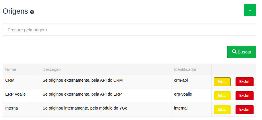Select the CRM name cell
262x120 pixels.
(x=10, y=80)
